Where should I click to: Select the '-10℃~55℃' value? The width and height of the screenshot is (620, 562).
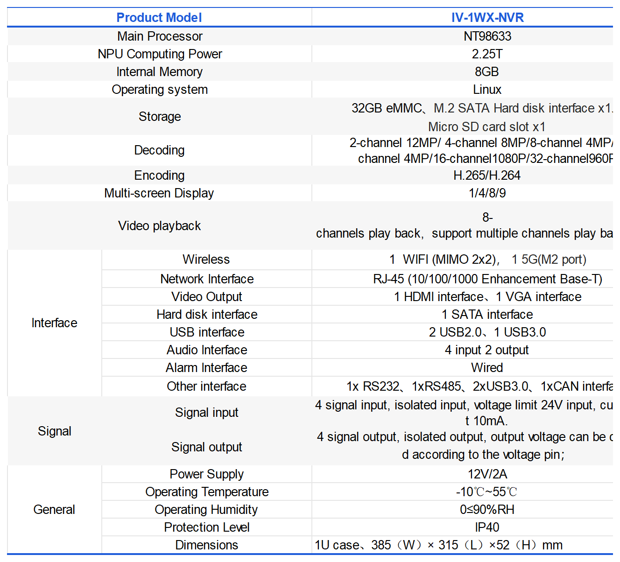tap(487, 492)
